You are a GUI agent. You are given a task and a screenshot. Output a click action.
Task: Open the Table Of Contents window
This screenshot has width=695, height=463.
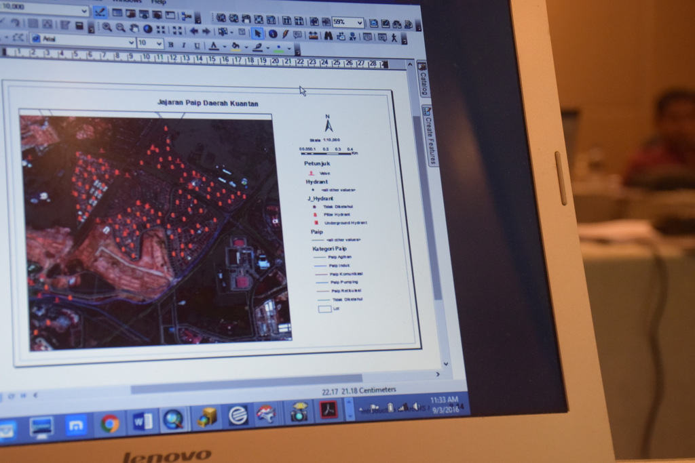[117, 13]
